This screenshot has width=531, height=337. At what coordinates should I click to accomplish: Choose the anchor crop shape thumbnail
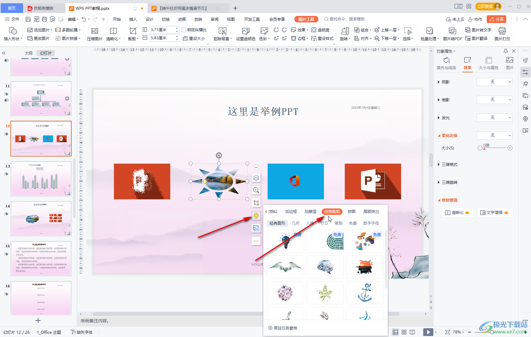coord(365,293)
